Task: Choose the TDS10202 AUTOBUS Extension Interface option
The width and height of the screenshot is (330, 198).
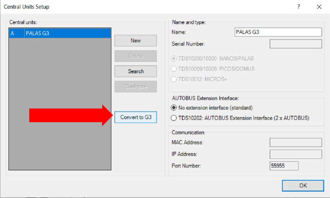Action: pos(174,118)
